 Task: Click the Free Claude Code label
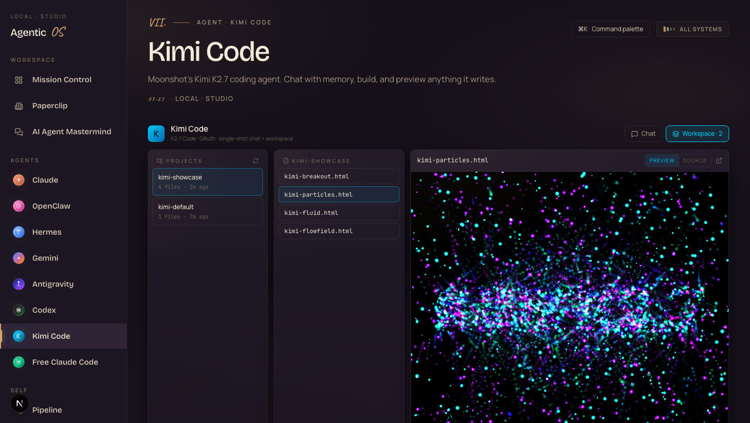pyautogui.click(x=65, y=362)
